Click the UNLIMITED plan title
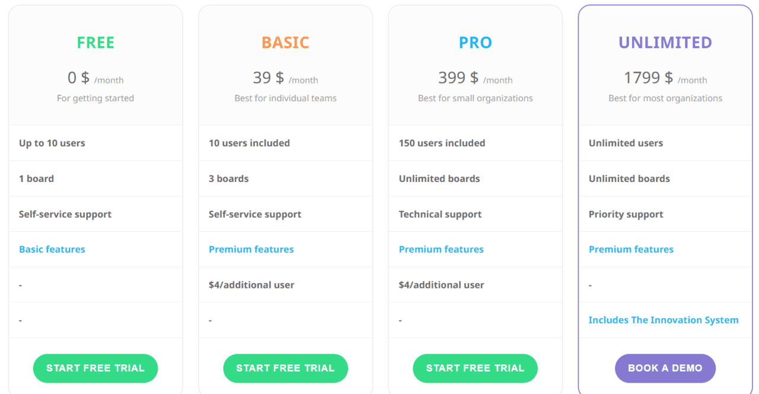 coord(665,42)
